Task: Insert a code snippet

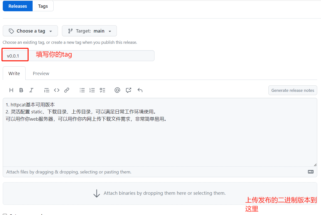Action: click(x=57, y=90)
